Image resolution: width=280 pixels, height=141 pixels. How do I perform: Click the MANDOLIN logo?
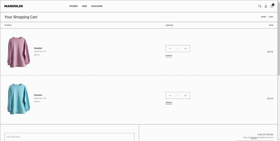[13, 6]
